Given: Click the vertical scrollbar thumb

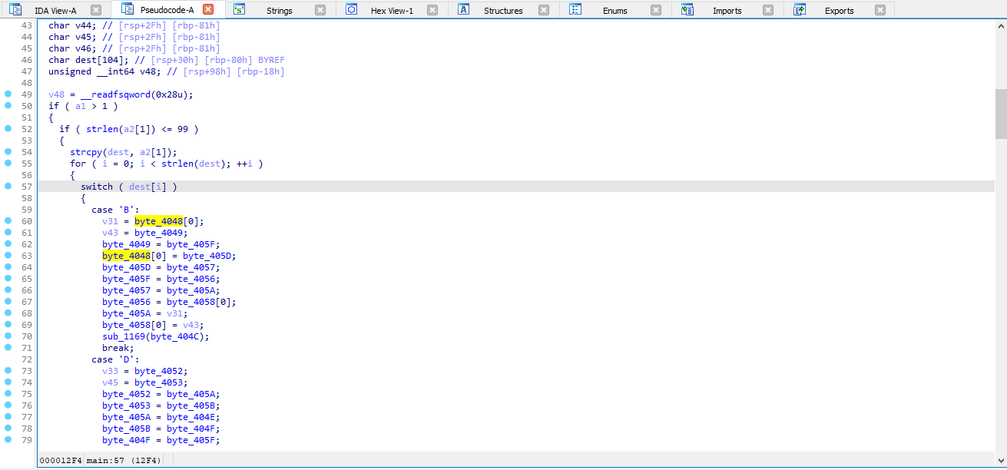Looking at the screenshot, I should point(1001,112).
